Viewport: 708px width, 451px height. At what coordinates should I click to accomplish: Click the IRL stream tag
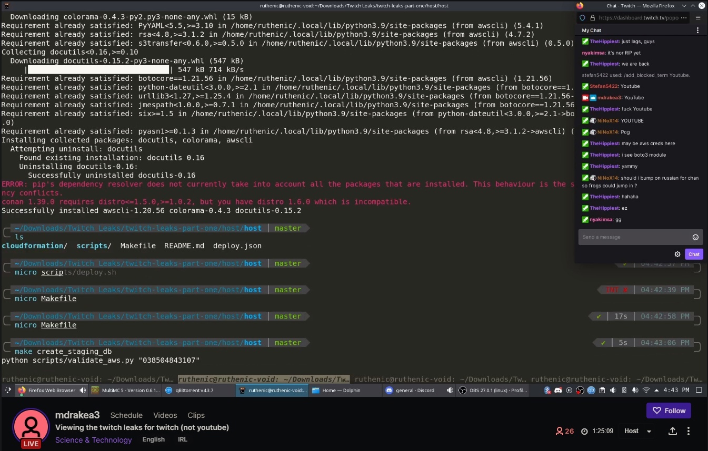coord(183,439)
